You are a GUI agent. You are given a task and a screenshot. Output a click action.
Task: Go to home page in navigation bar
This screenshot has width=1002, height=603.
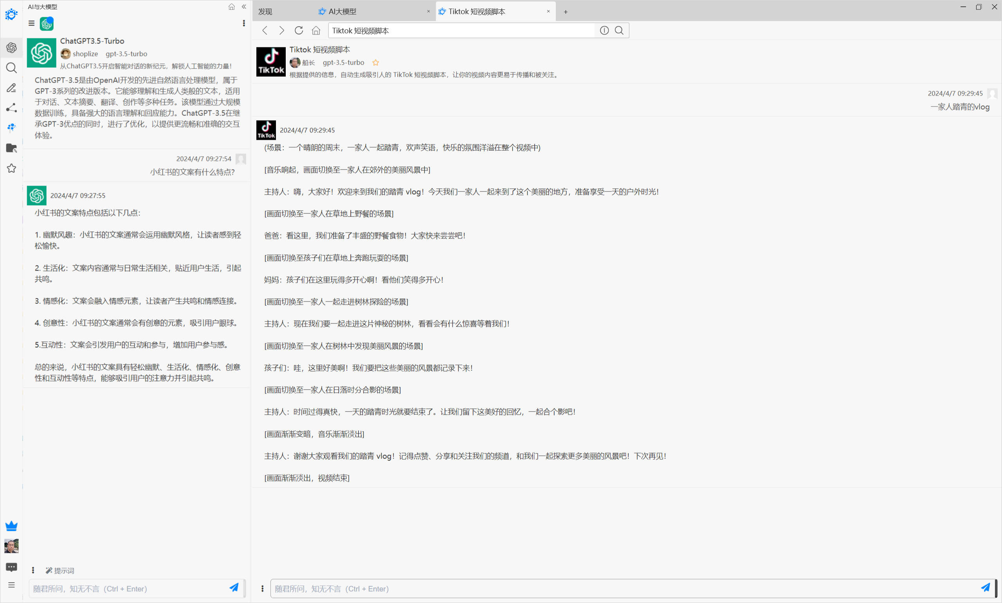coord(316,31)
